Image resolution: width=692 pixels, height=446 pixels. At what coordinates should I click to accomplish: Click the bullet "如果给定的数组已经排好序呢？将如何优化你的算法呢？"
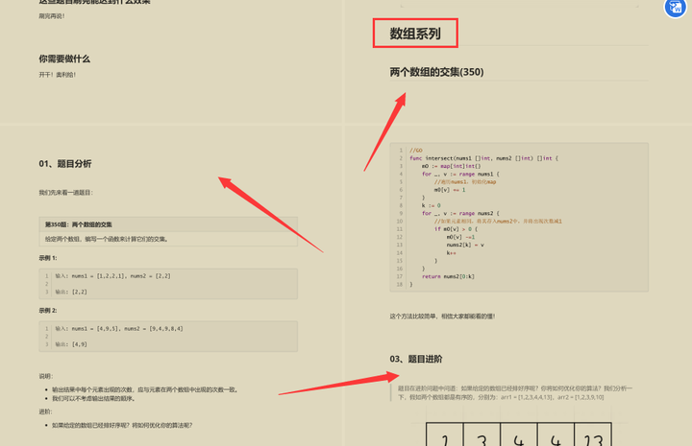[x=122, y=425]
